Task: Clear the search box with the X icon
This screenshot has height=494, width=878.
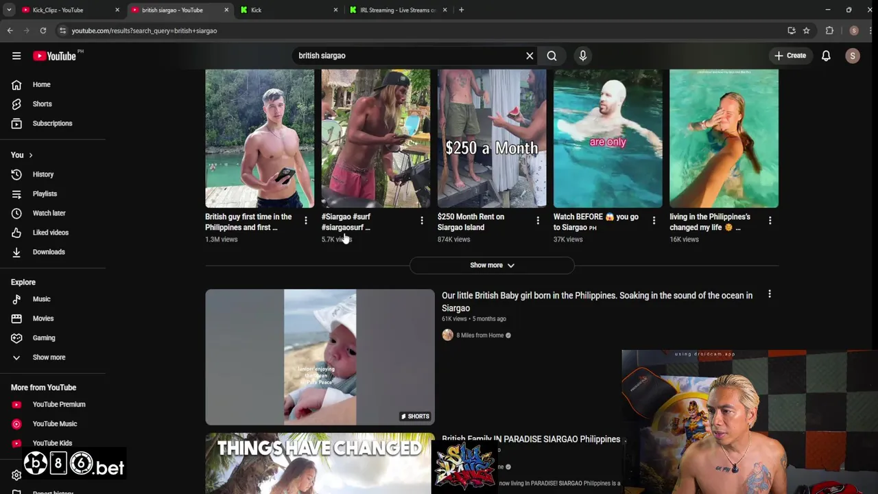Action: (530, 56)
